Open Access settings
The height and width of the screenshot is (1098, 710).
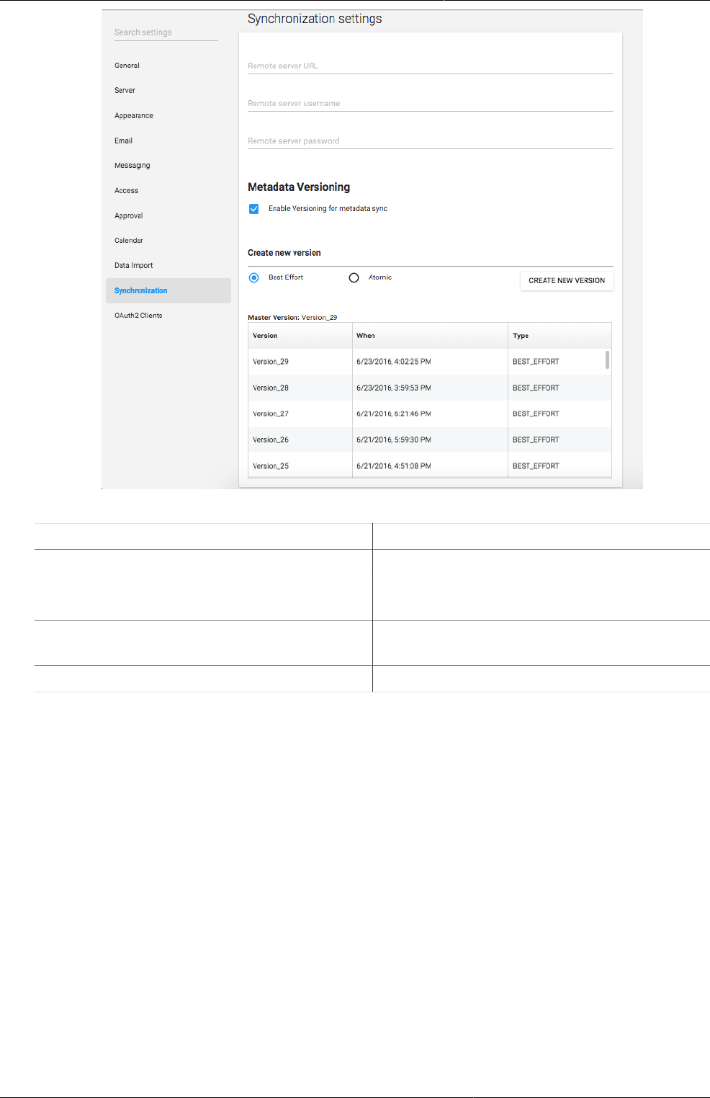pyautogui.click(x=126, y=191)
